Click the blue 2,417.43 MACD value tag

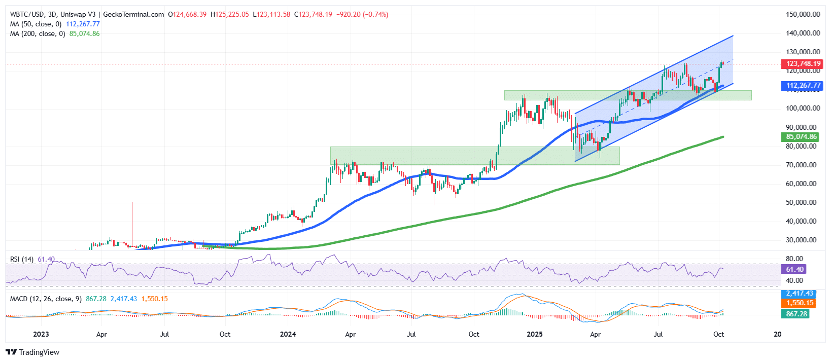click(799, 294)
